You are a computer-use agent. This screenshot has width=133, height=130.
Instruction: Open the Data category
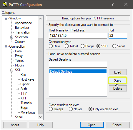tap(18, 51)
